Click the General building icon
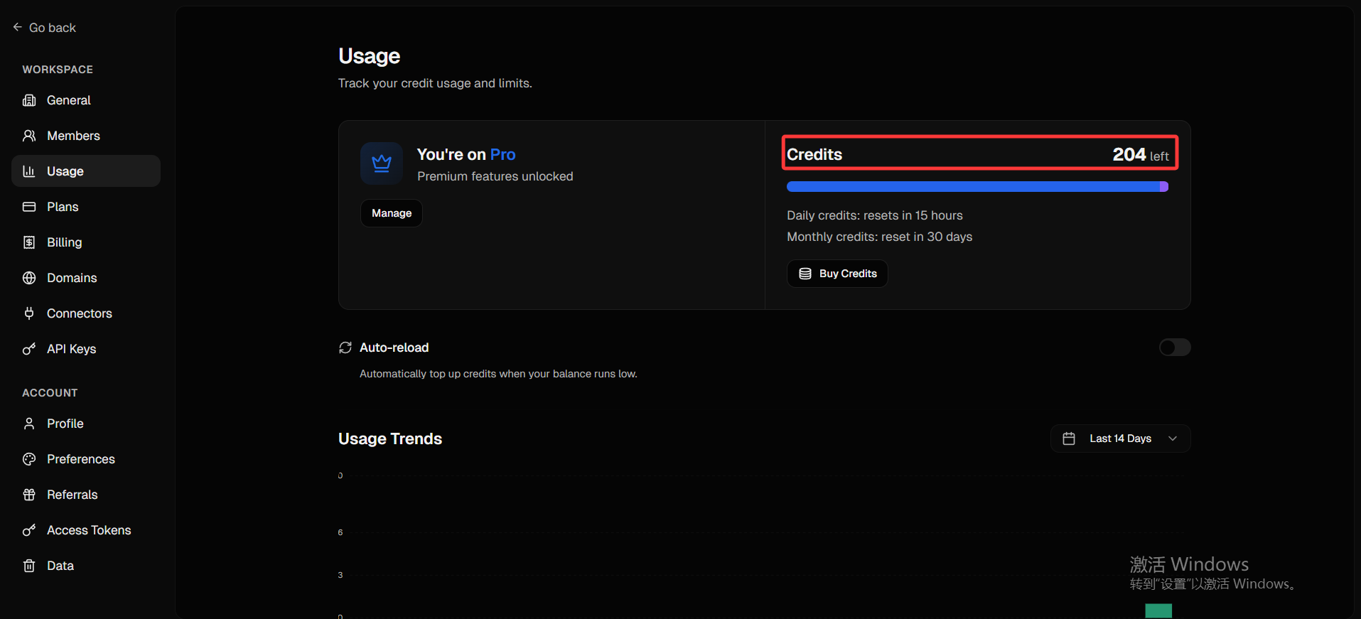1361x619 pixels. (x=29, y=100)
